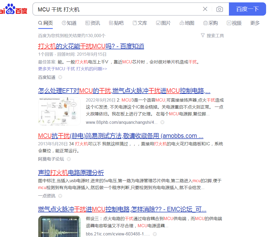Open the 采购 tab
This screenshot has width=273, height=237.
click(x=211, y=23)
